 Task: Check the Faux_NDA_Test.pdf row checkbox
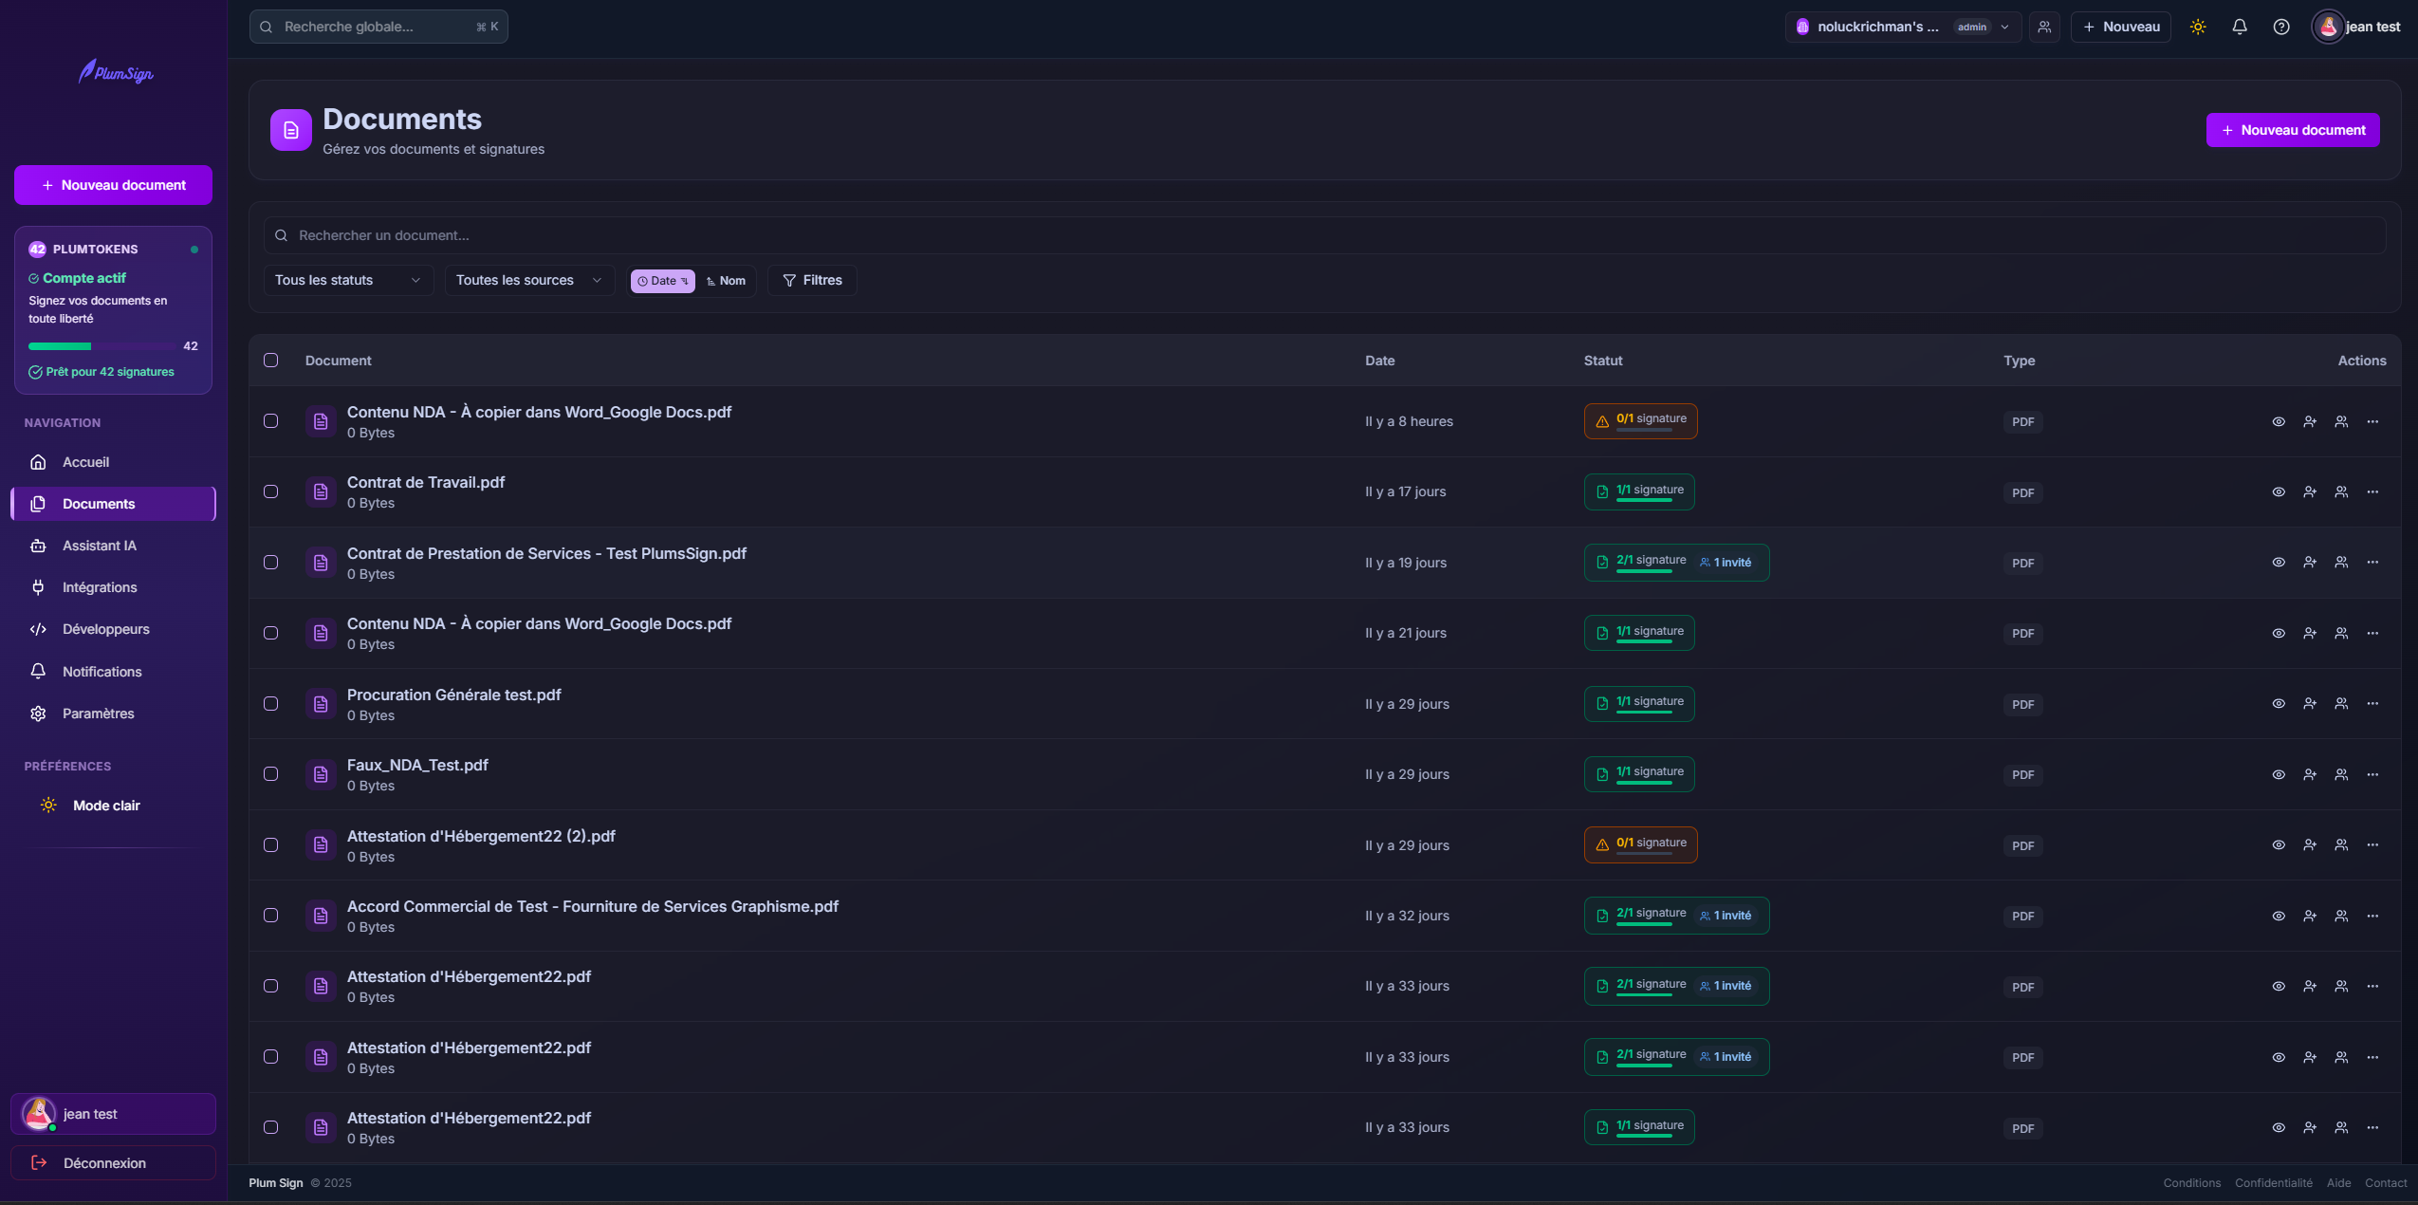pos(271,774)
